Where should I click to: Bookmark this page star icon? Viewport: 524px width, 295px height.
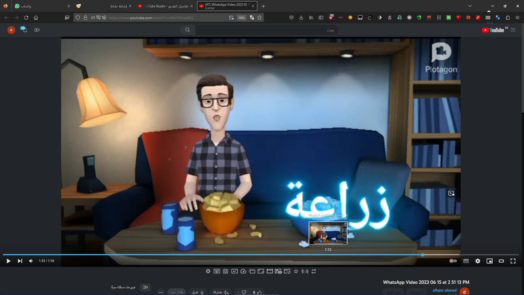[x=260, y=18]
